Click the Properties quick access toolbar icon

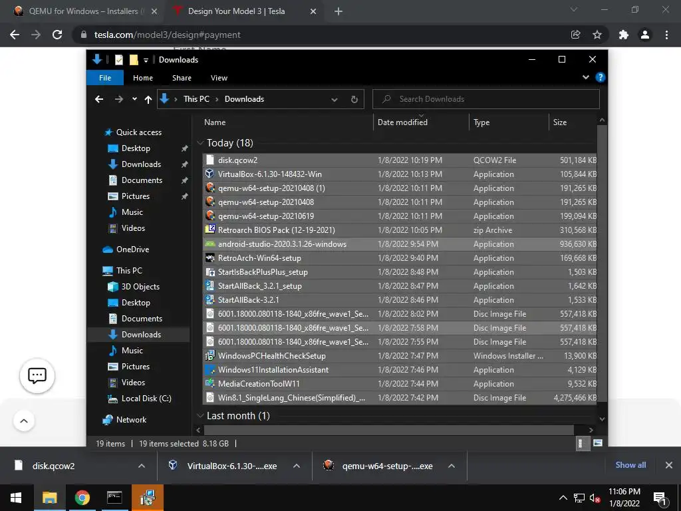[118, 60]
